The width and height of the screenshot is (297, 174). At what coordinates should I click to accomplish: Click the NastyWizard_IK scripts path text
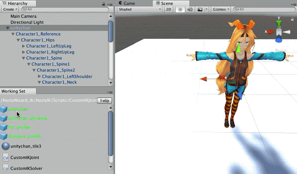[49, 100]
